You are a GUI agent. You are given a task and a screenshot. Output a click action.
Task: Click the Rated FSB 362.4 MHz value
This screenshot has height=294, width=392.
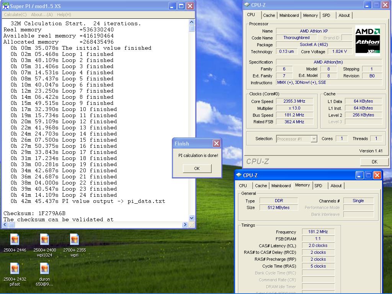294,122
